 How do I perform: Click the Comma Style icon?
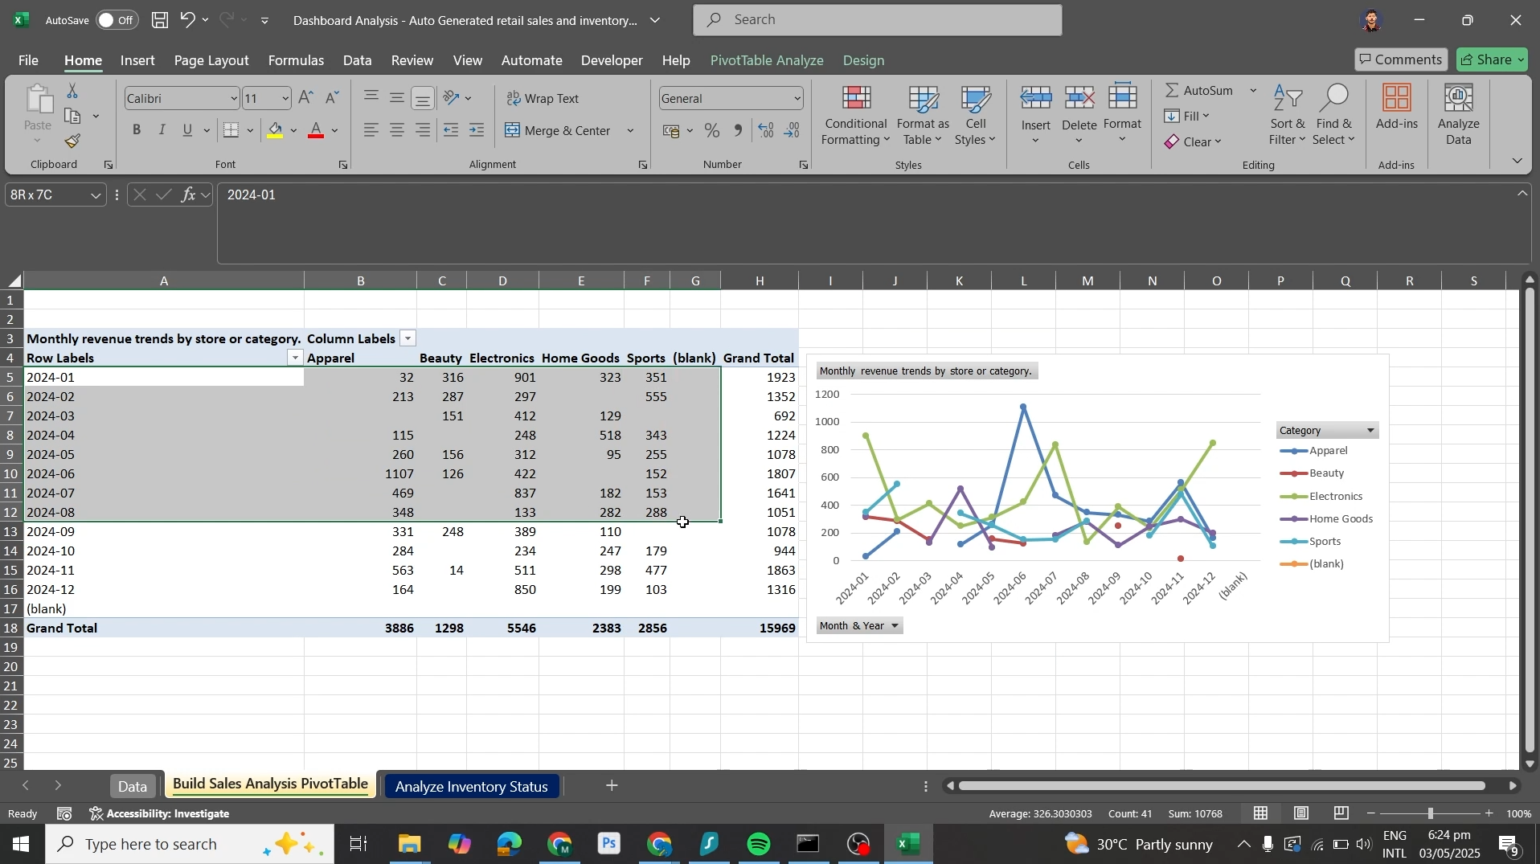point(739,131)
